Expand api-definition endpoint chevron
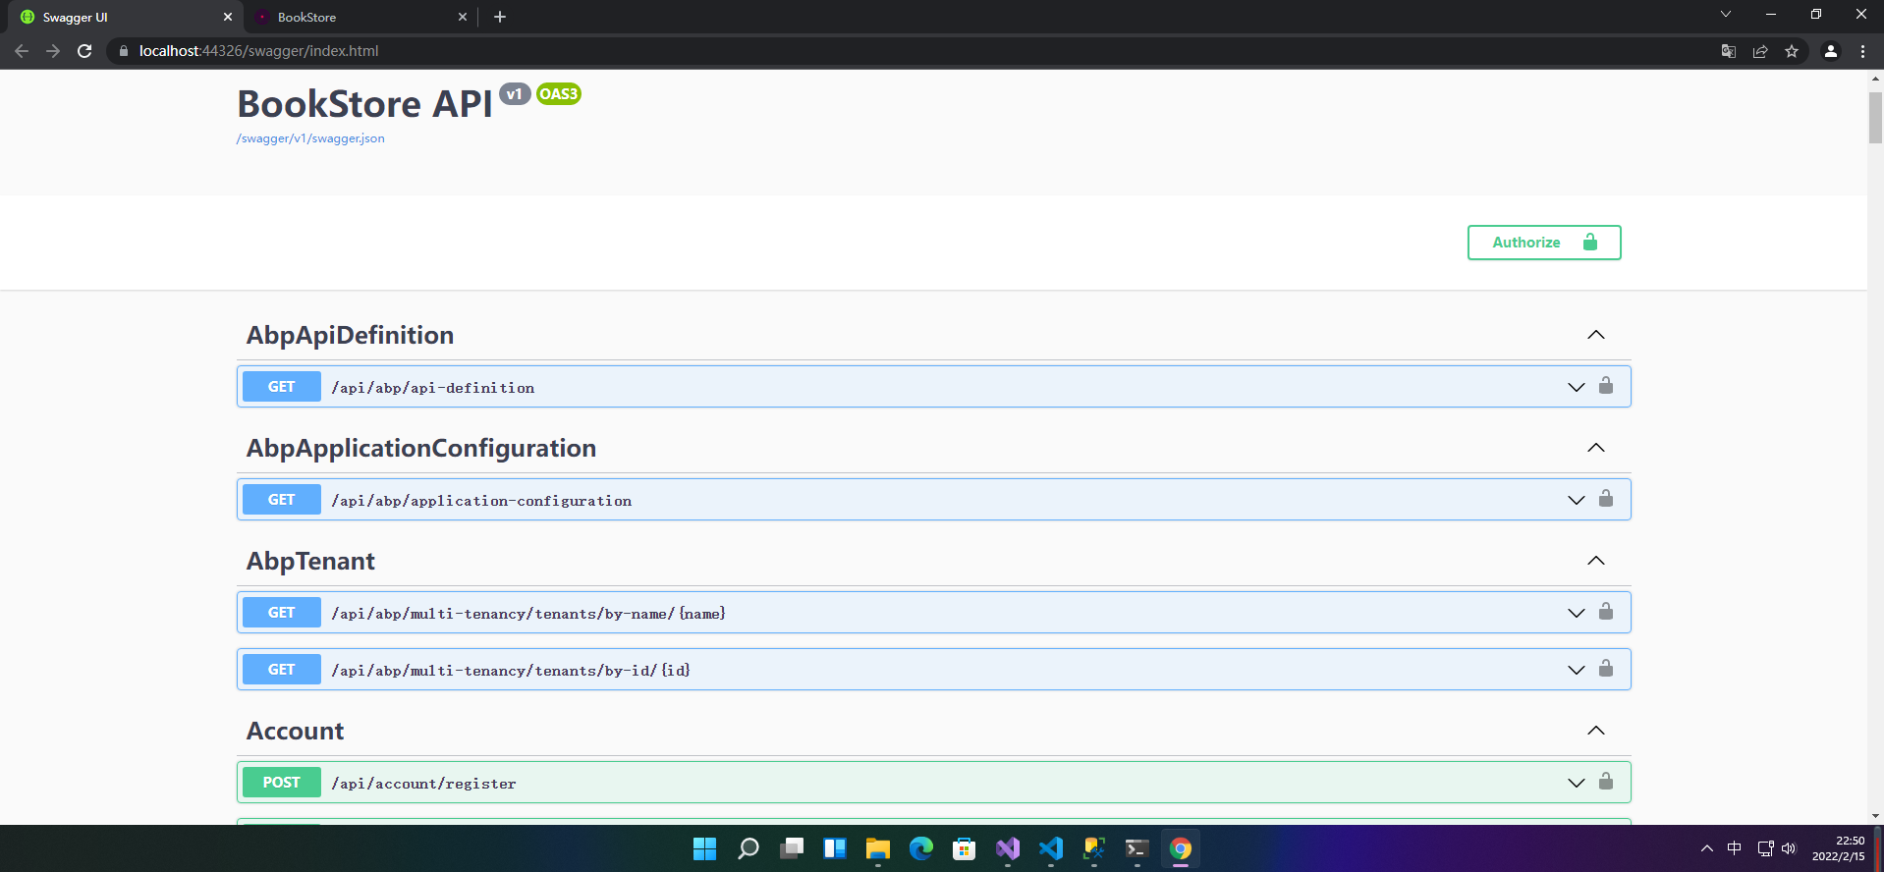This screenshot has height=872, width=1884. tap(1577, 387)
